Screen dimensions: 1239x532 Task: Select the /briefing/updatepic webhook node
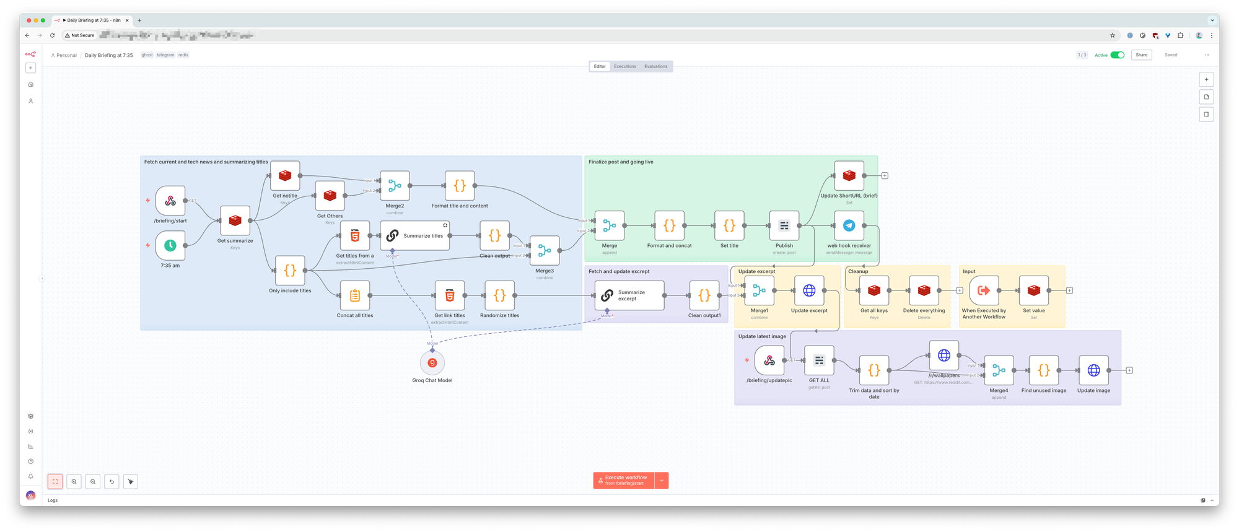(x=769, y=360)
